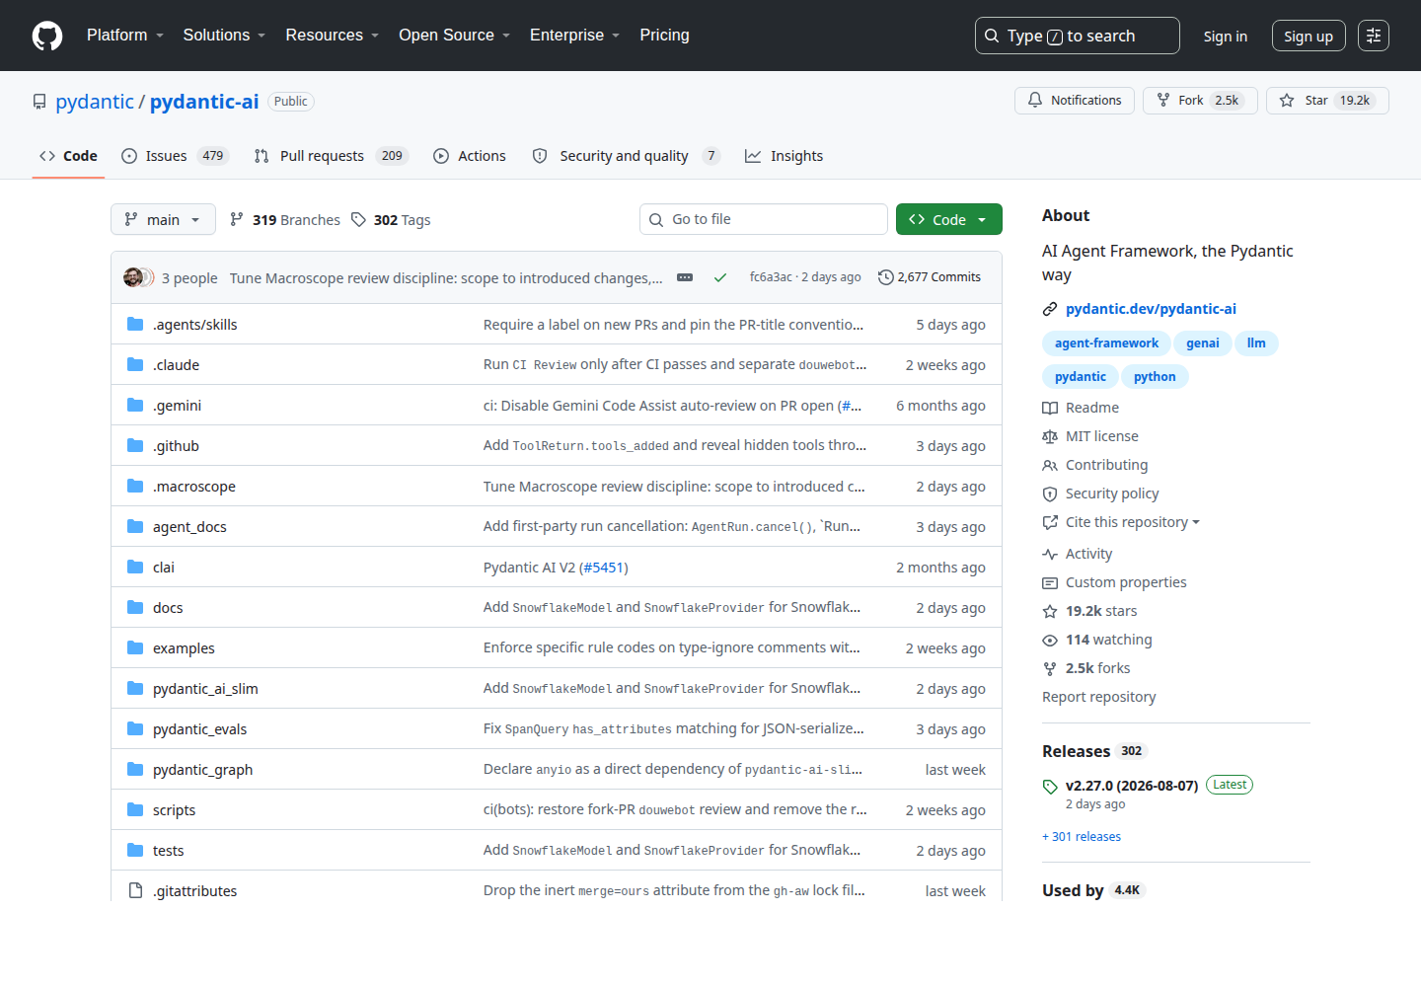This screenshot has height=987, width=1421.
Task: Open the pydantic organization link
Action: click(95, 102)
